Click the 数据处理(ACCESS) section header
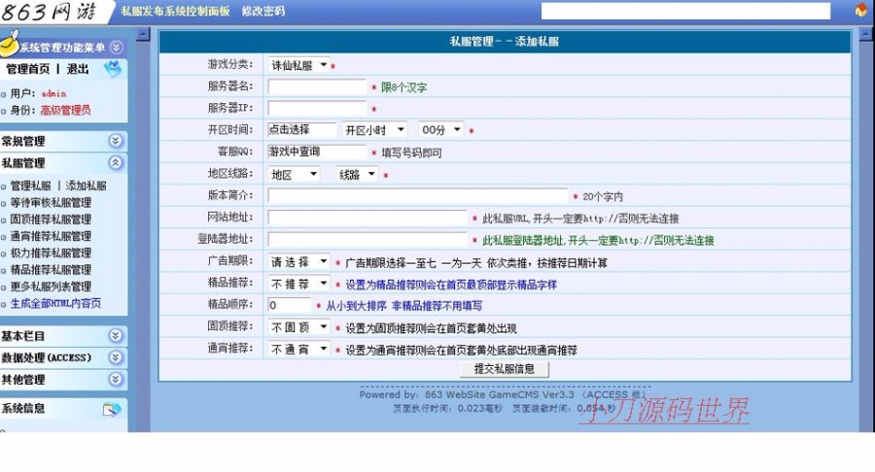This screenshot has width=875, height=472. [62, 357]
